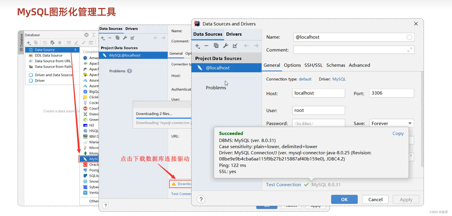Open the Save Forever dropdown
This screenshot has width=452, height=216.
pos(391,123)
